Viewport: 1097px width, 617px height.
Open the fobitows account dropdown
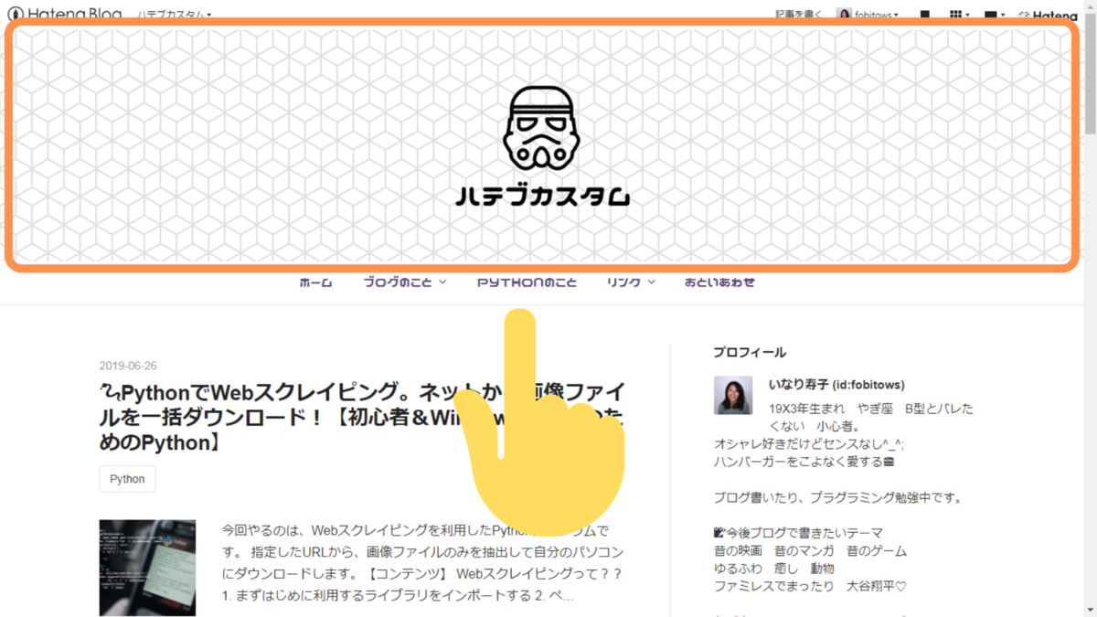tap(876, 15)
